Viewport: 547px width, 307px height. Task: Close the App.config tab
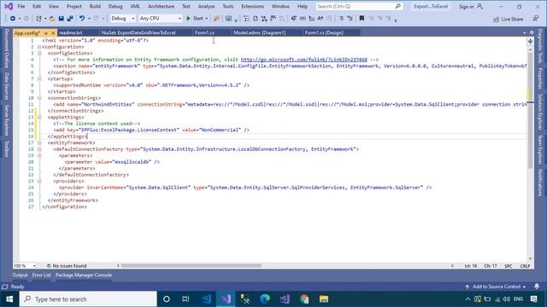click(53, 33)
